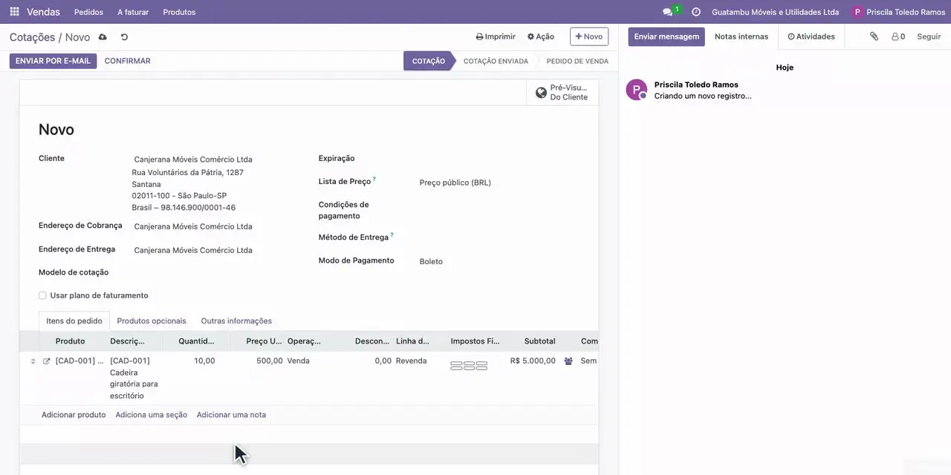Click the Adicionar produto link

74,415
